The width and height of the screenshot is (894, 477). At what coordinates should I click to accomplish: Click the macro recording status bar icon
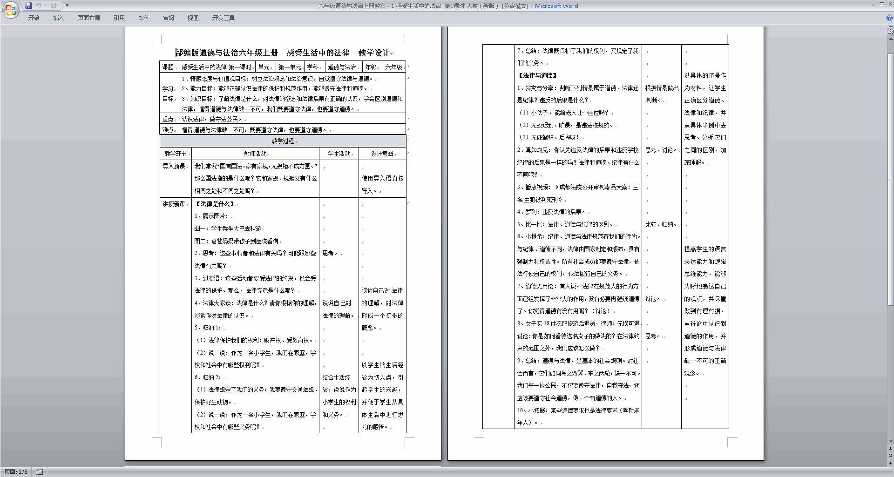point(40,472)
